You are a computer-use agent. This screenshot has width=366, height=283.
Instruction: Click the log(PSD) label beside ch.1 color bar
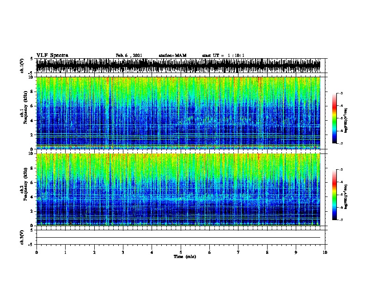click(346, 120)
